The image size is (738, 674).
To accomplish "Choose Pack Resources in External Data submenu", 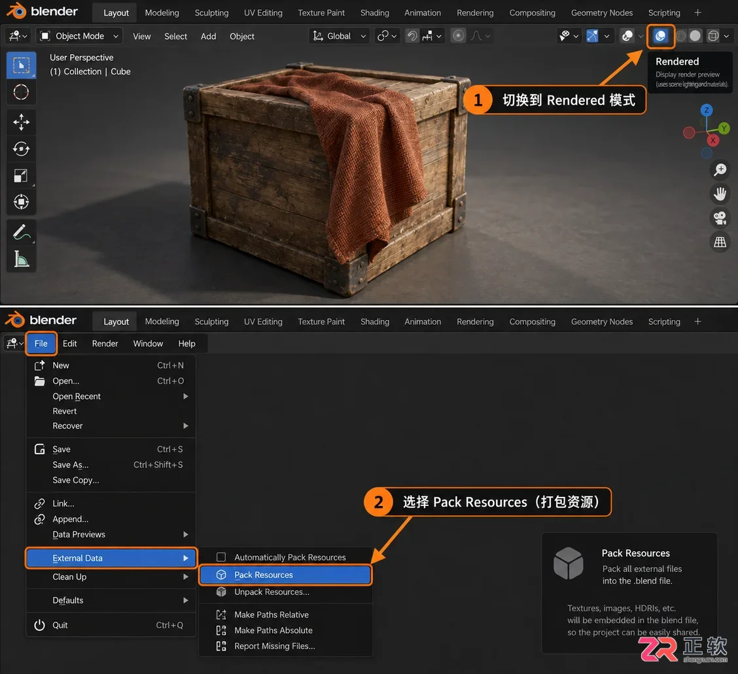I will (285, 575).
